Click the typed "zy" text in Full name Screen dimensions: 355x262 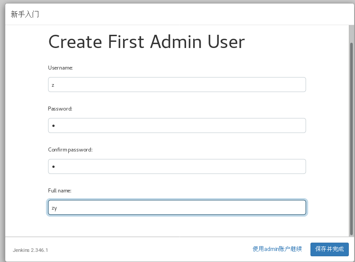point(54,208)
